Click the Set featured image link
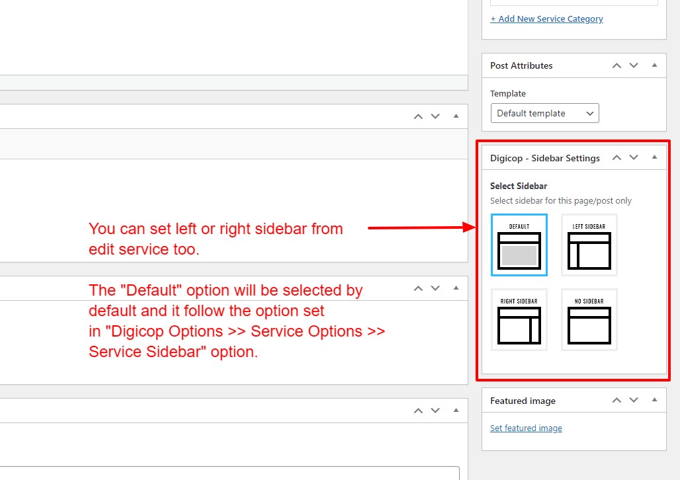Screen dimensions: 680x480 coord(526,428)
